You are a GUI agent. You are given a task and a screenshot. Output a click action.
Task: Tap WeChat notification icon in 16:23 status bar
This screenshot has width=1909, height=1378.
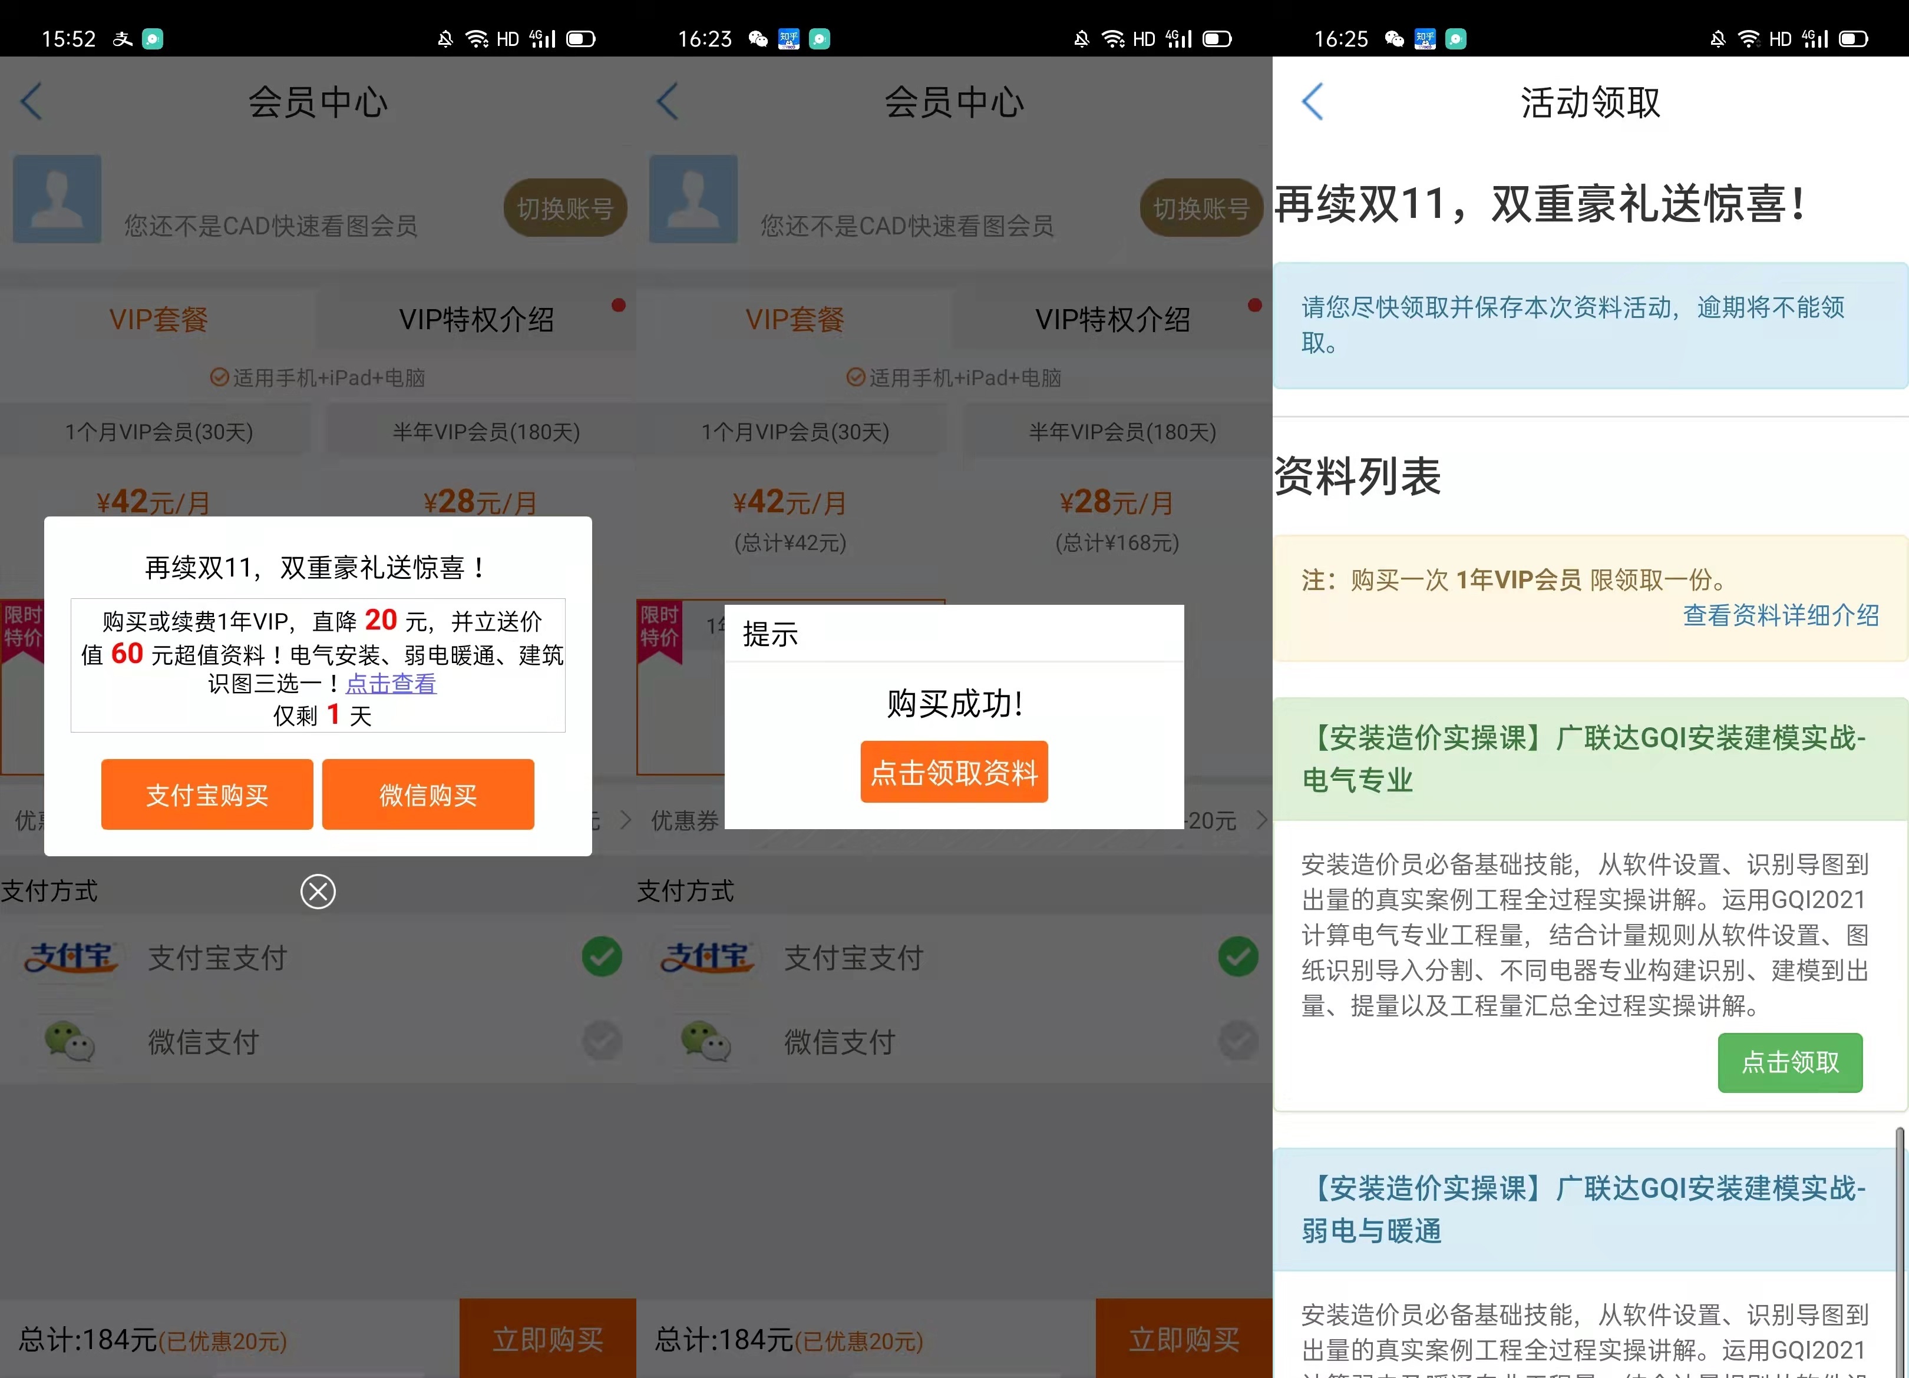(x=758, y=39)
